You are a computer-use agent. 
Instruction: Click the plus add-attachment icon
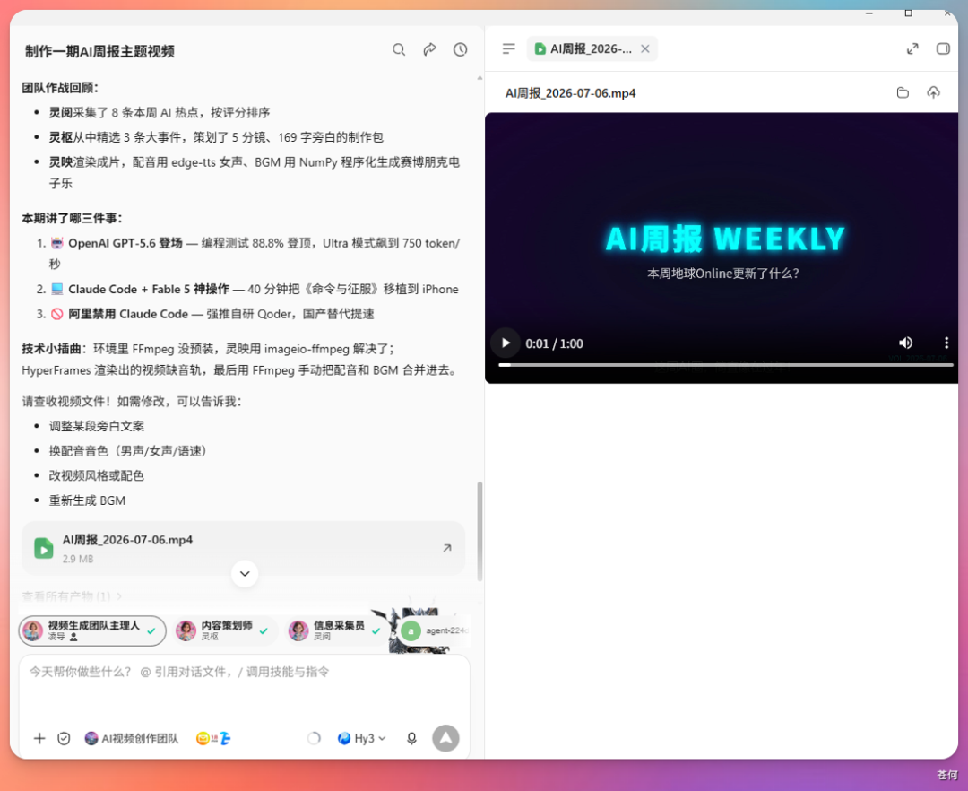tap(39, 738)
